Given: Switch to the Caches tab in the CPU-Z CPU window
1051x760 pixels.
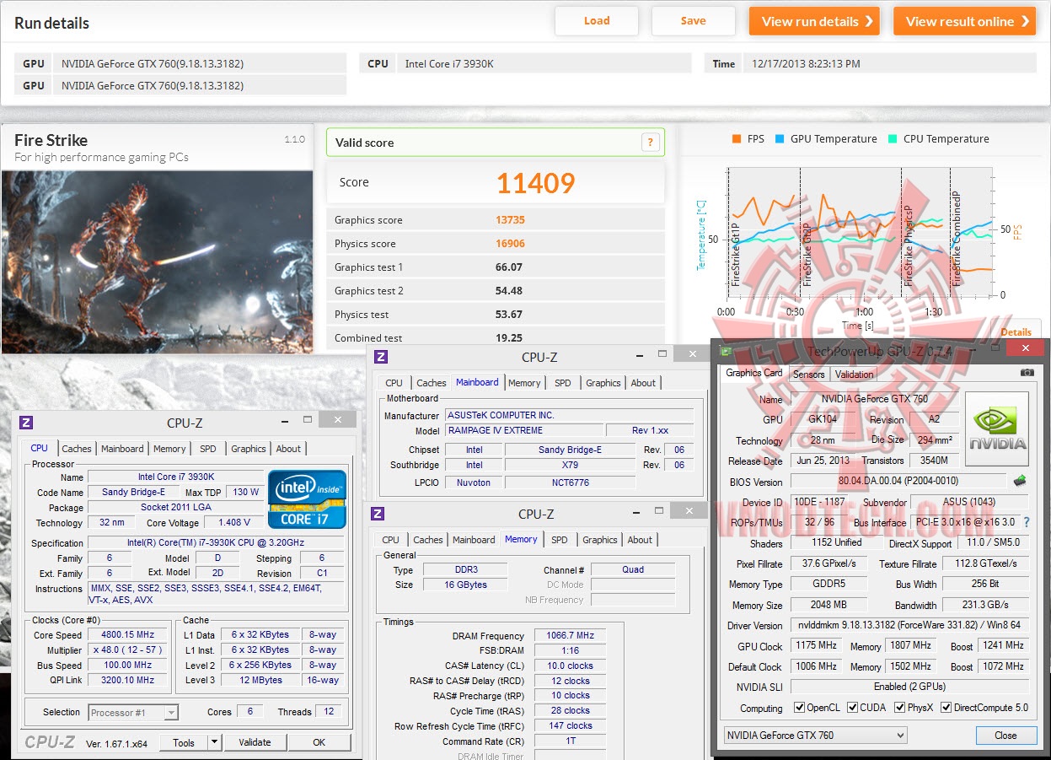Looking at the screenshot, I should (x=77, y=449).
